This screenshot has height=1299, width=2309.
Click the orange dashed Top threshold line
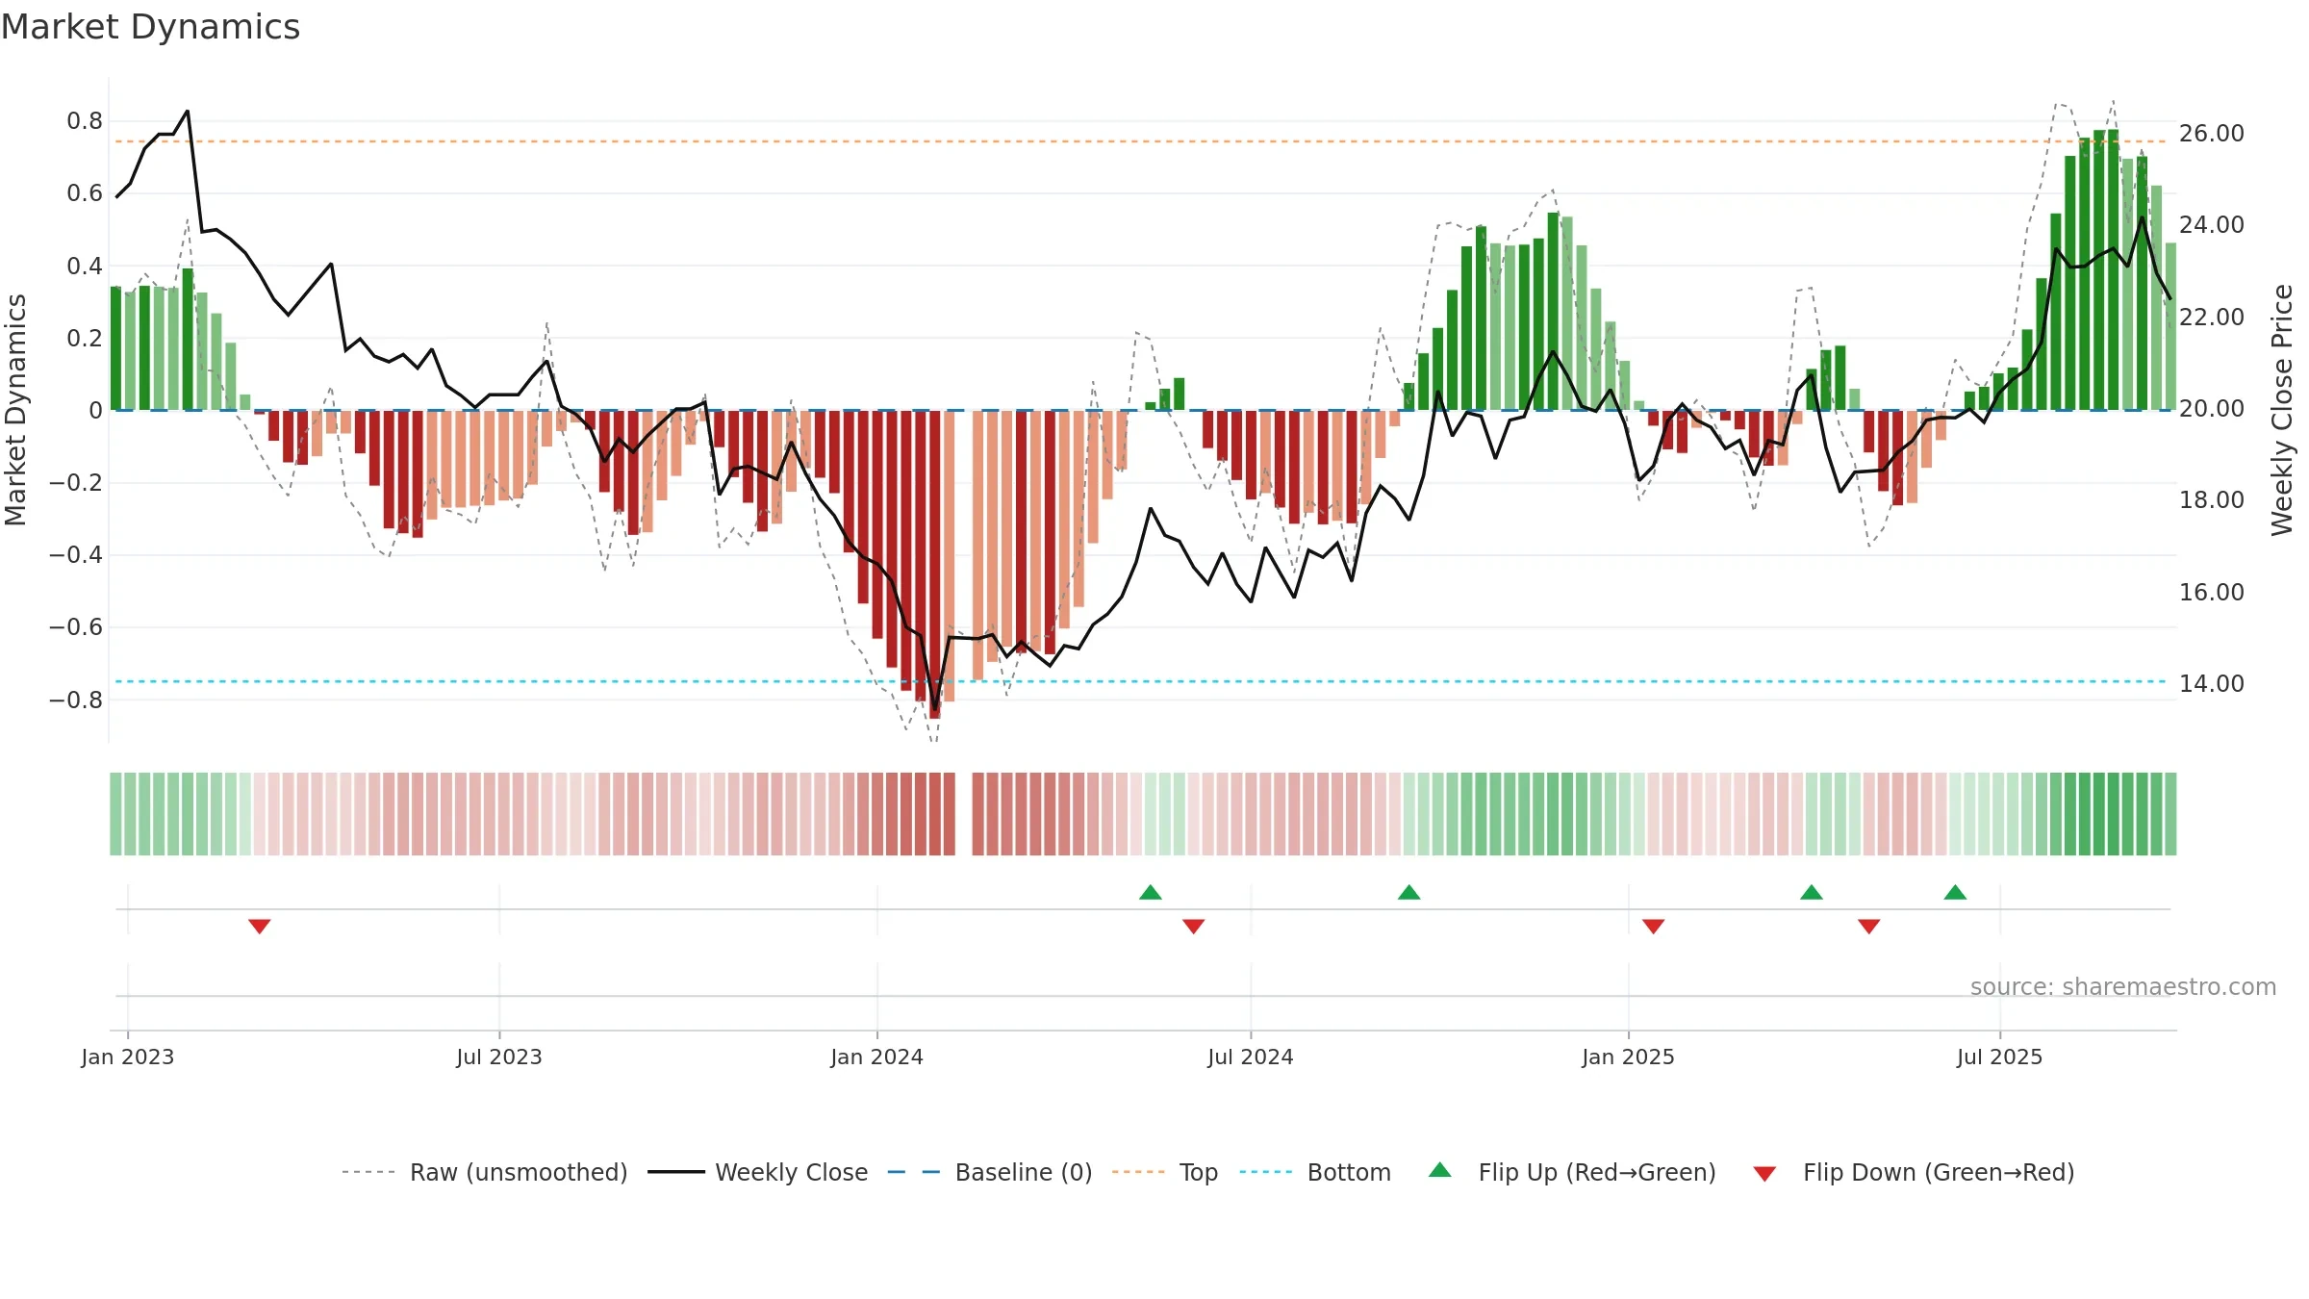tap(1141, 141)
